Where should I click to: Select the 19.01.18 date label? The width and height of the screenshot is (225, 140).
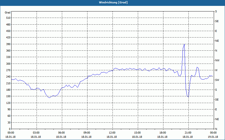pos(213,137)
